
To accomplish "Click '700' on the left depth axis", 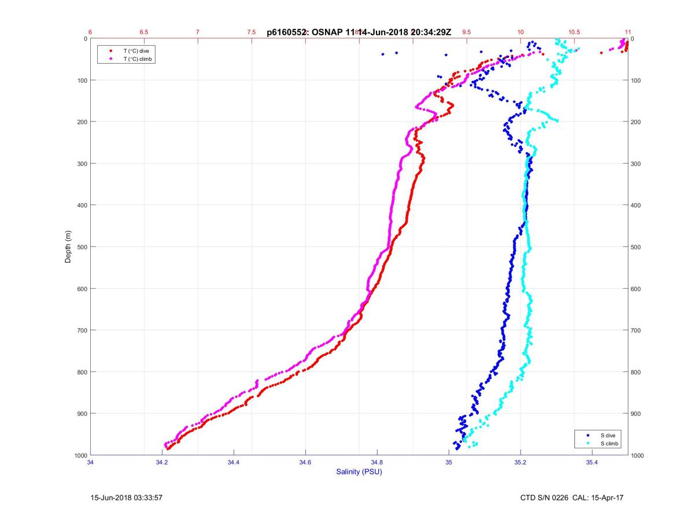I will (x=82, y=330).
